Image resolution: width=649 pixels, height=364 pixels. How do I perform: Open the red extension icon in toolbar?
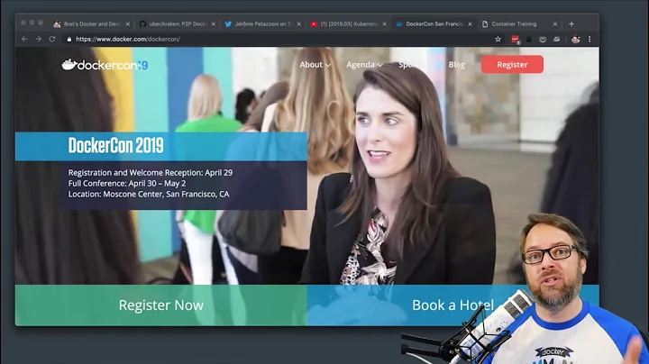click(x=516, y=40)
